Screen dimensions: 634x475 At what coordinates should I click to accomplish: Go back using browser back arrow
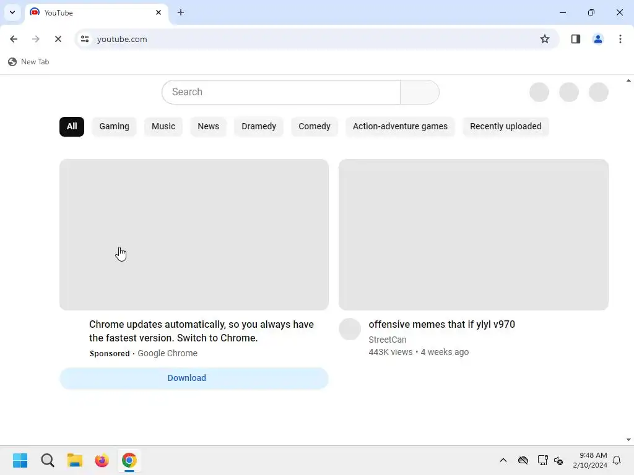[x=14, y=39]
